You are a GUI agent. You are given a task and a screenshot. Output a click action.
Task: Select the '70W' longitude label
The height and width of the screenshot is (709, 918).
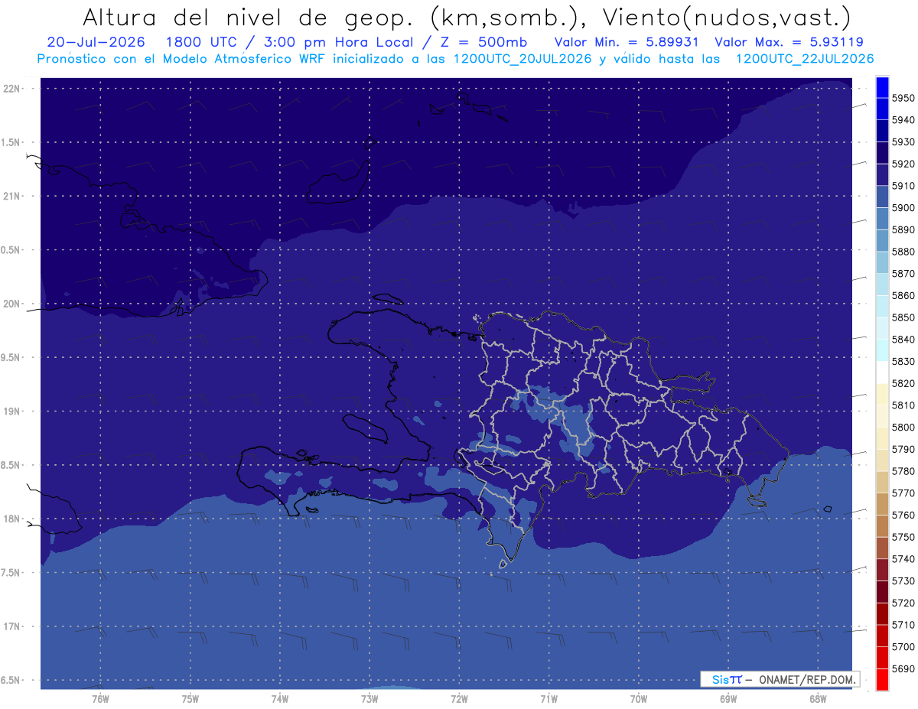tap(639, 699)
